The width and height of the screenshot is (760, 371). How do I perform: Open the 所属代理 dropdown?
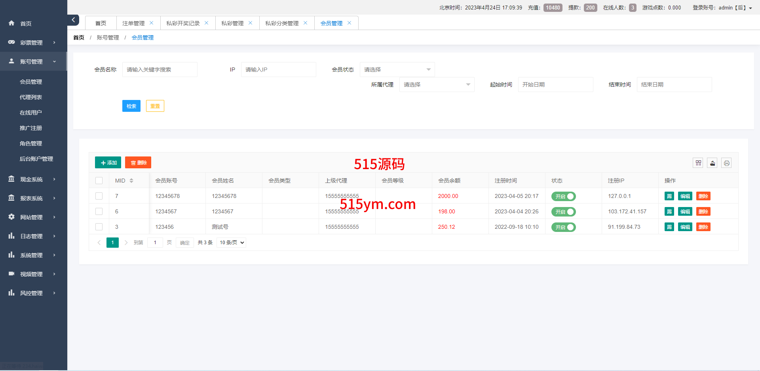coord(437,85)
